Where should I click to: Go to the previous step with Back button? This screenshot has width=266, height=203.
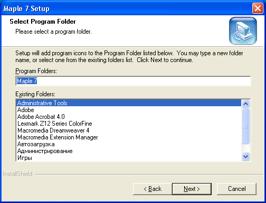(x=153, y=189)
